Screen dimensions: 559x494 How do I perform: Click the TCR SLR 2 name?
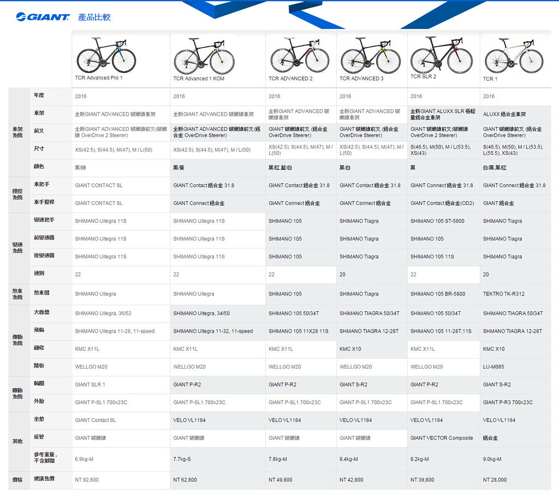423,76
